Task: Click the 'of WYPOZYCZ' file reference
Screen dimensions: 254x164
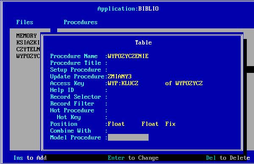Action: (x=184, y=83)
